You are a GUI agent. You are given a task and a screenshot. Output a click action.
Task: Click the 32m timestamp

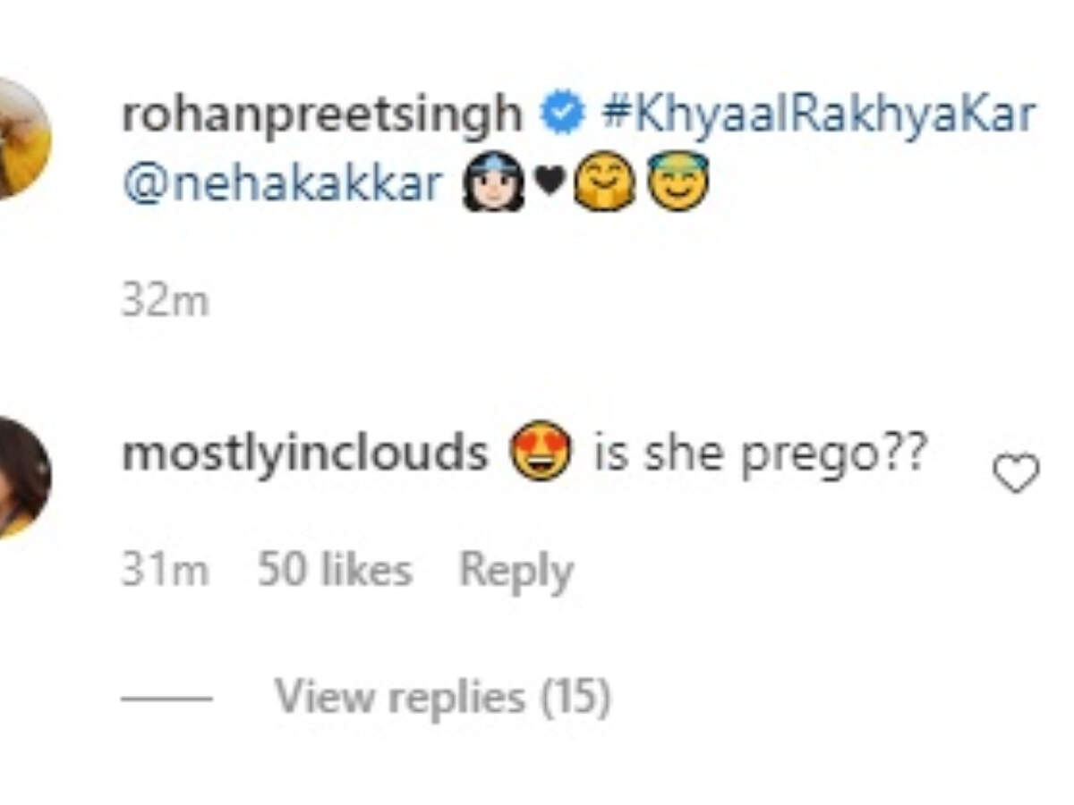[165, 301]
